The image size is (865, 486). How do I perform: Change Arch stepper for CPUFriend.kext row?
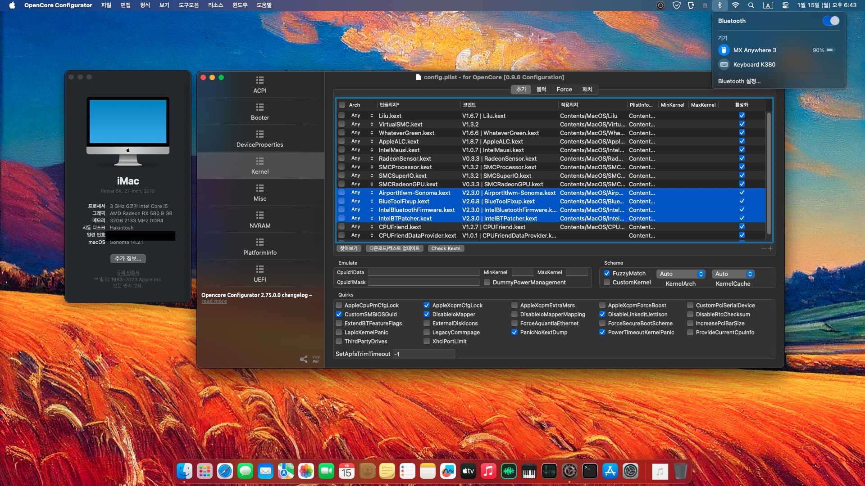point(372,227)
